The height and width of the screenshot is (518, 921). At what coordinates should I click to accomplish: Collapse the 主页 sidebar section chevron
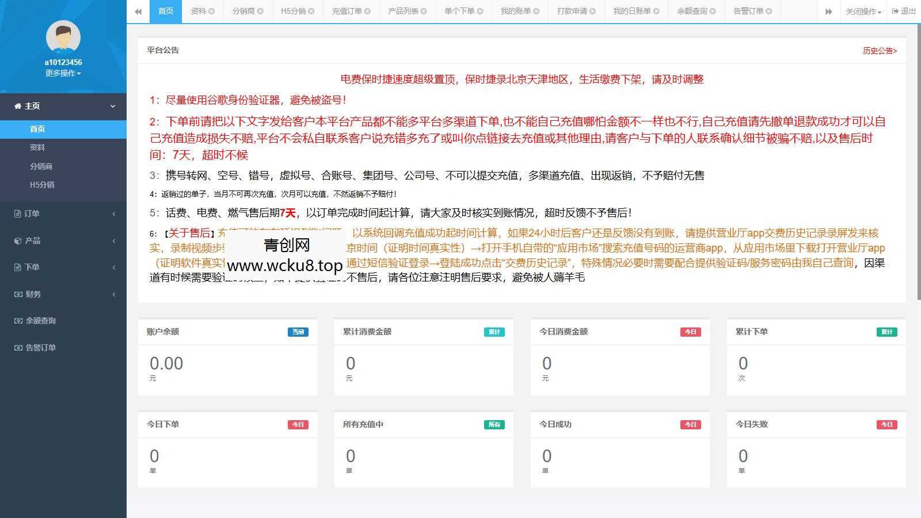(x=113, y=106)
